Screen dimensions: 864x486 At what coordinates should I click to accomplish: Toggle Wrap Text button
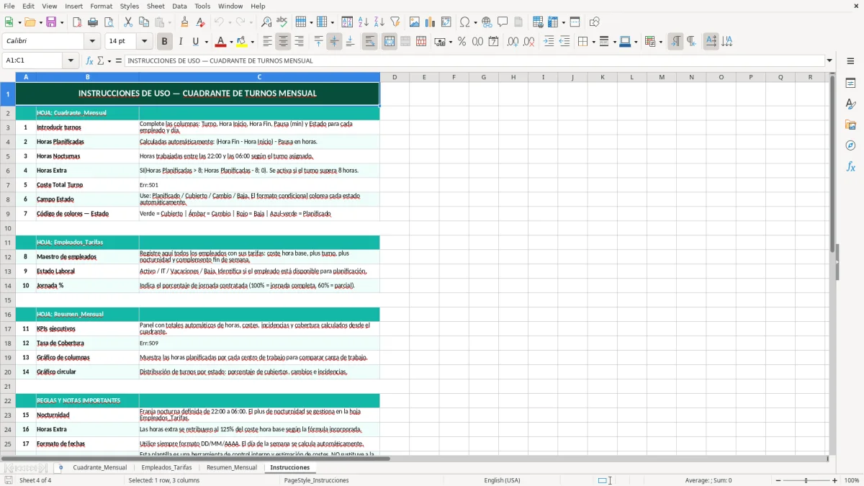(369, 42)
